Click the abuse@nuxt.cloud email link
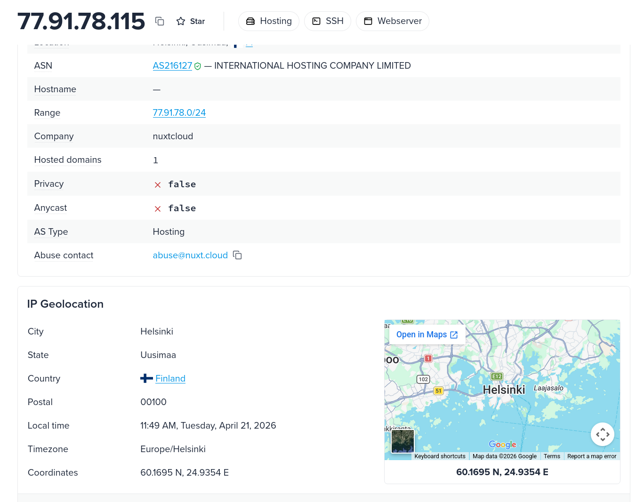This screenshot has height=502, width=644. [190, 255]
